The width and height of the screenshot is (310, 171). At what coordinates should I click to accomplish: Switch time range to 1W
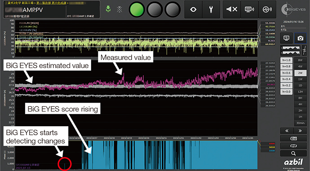[x=300, y=79]
